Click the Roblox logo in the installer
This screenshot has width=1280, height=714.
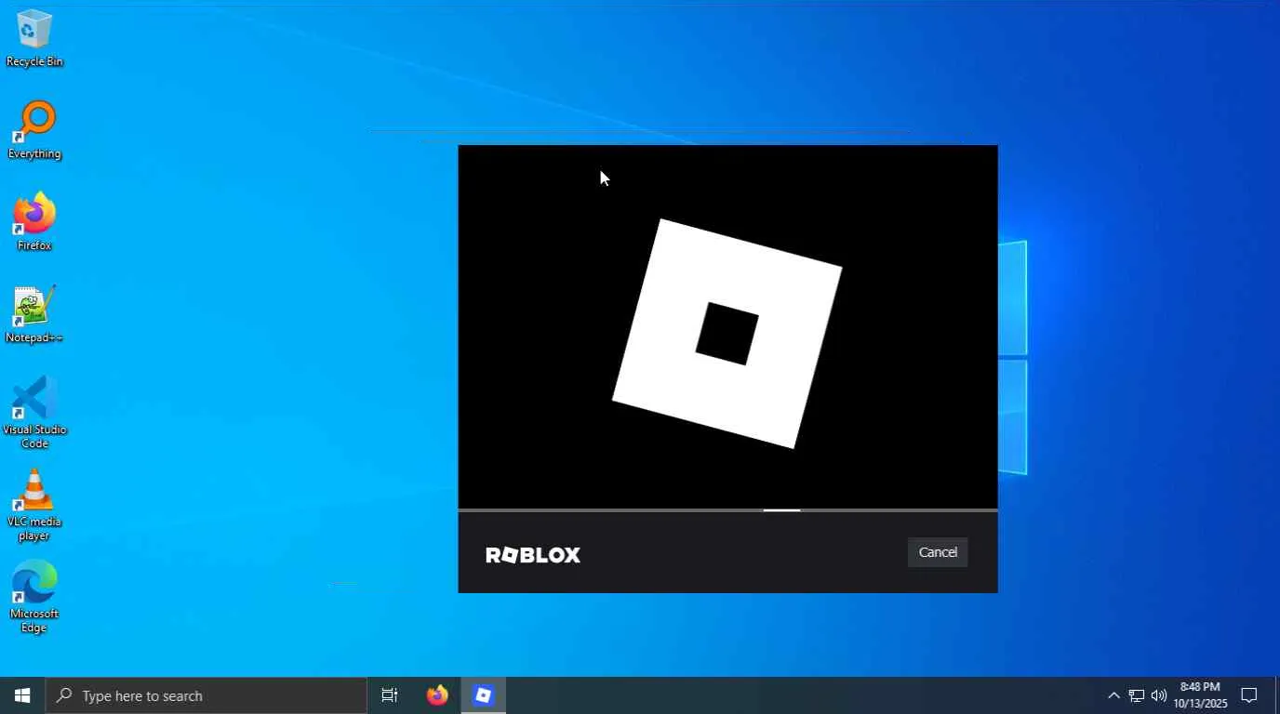727,334
